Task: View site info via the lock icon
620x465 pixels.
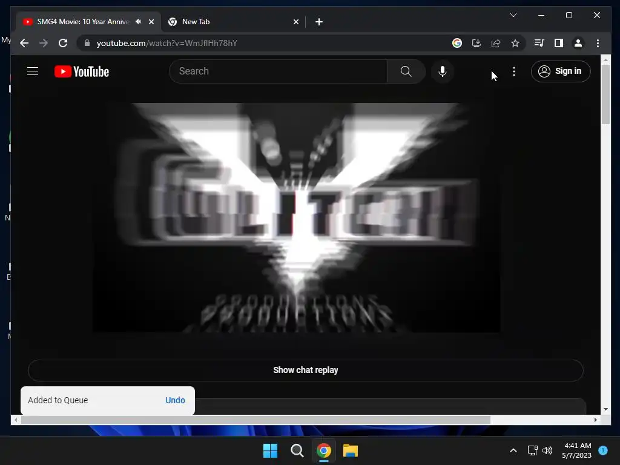Action: pyautogui.click(x=87, y=43)
